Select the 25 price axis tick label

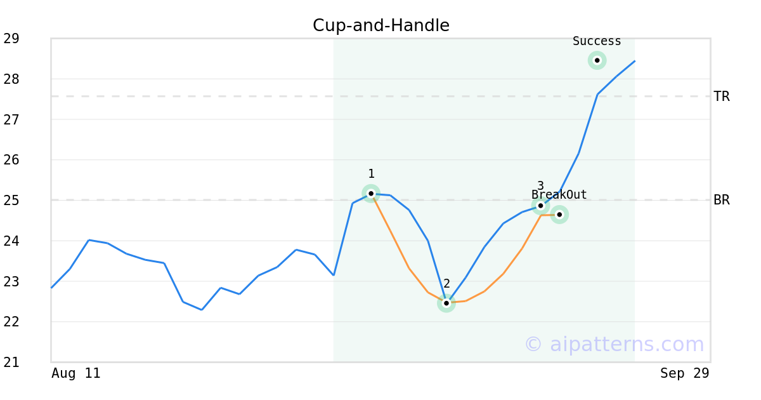(x=11, y=201)
